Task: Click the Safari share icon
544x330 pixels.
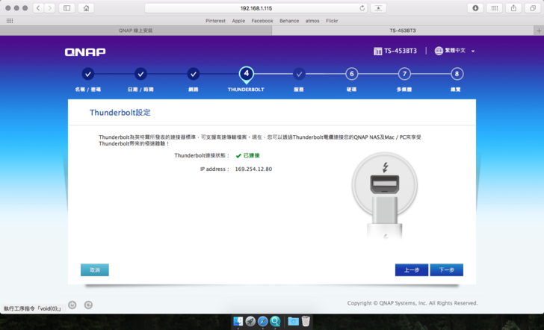Action: (x=513, y=7)
